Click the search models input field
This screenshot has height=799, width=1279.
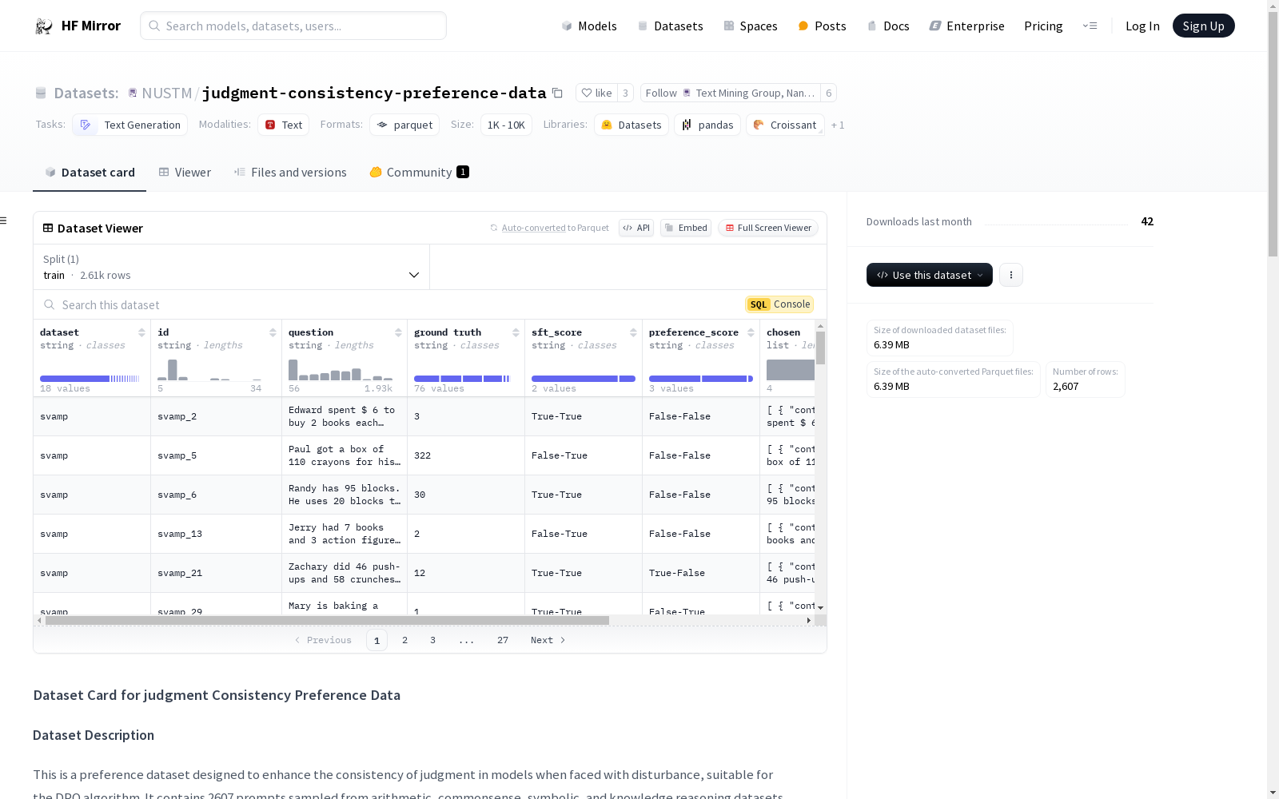[x=293, y=26]
